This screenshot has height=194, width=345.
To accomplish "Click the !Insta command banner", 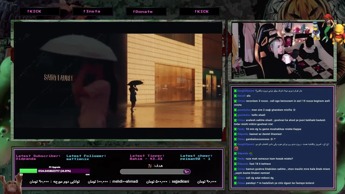I will click(x=93, y=11).
